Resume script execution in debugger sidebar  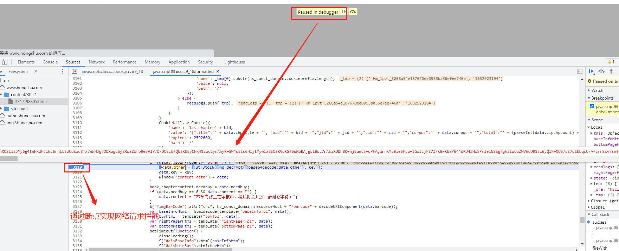[592, 71]
